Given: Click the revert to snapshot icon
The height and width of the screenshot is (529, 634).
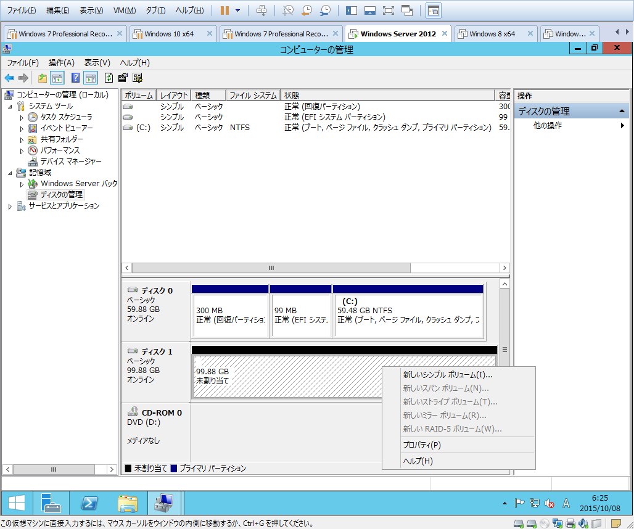Looking at the screenshot, I should click(x=307, y=10).
